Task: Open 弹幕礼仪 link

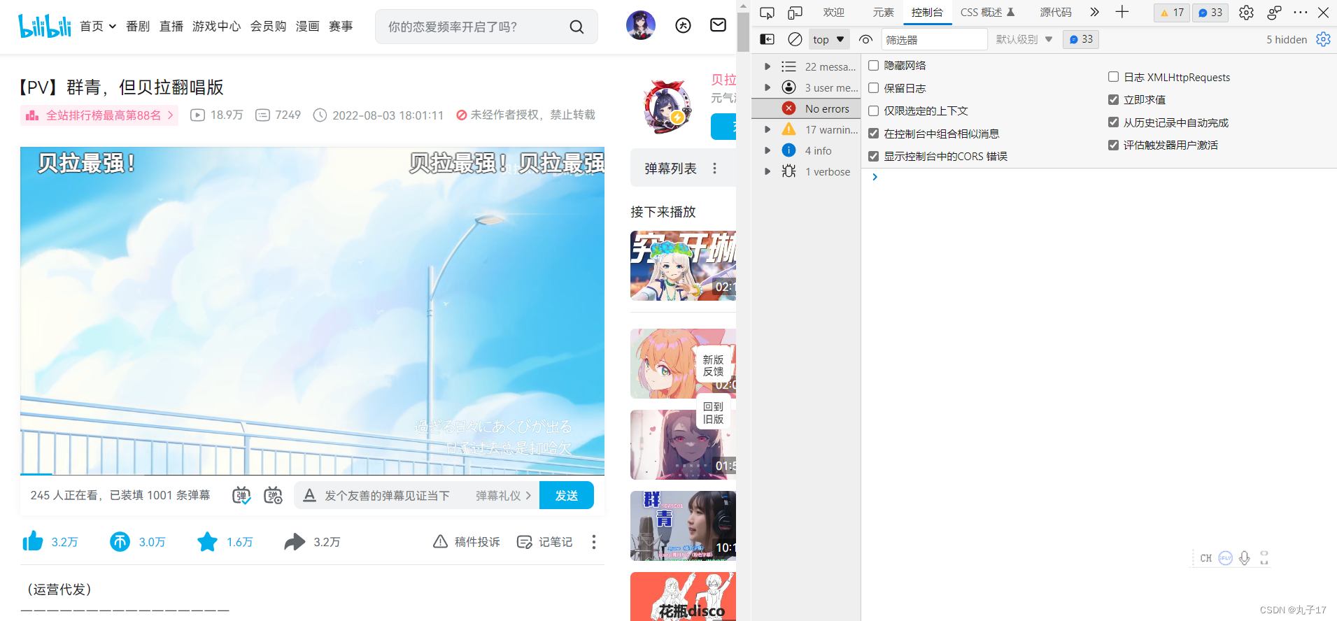Action: (x=504, y=495)
